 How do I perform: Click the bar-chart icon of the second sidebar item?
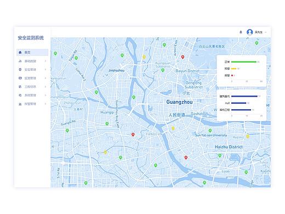20,61
